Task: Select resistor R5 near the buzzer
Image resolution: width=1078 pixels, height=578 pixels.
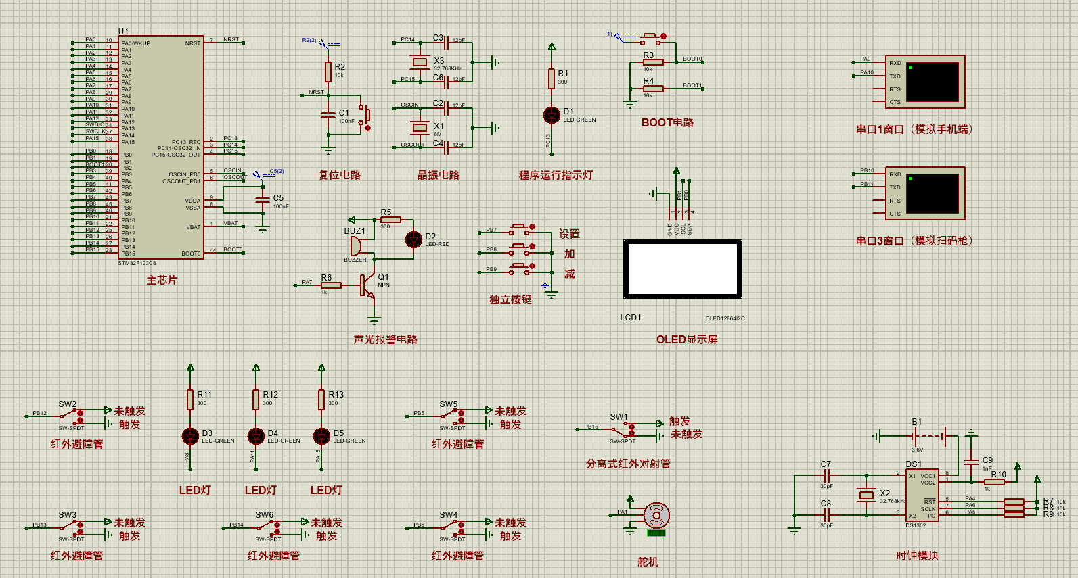Action: [x=390, y=220]
